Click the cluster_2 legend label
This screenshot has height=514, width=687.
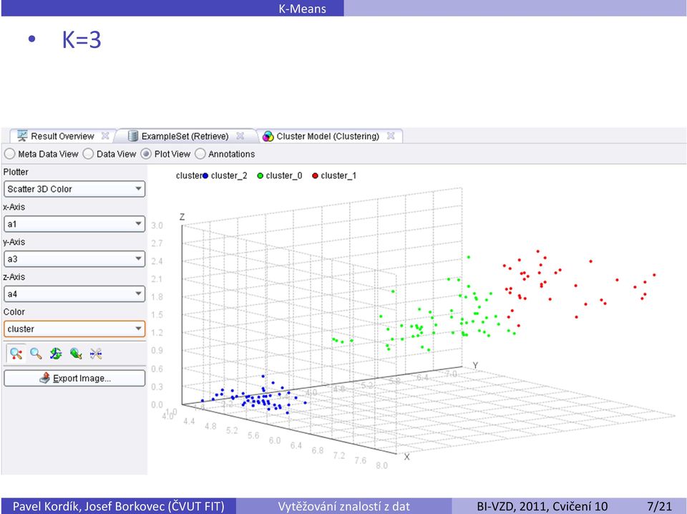(229, 175)
